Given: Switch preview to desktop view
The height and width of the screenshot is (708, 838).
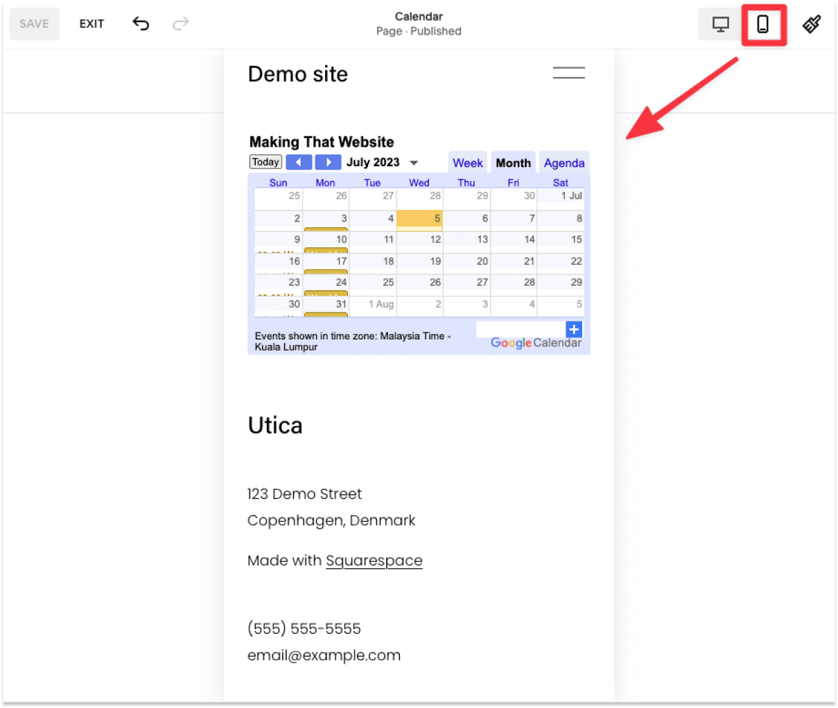Looking at the screenshot, I should (719, 24).
